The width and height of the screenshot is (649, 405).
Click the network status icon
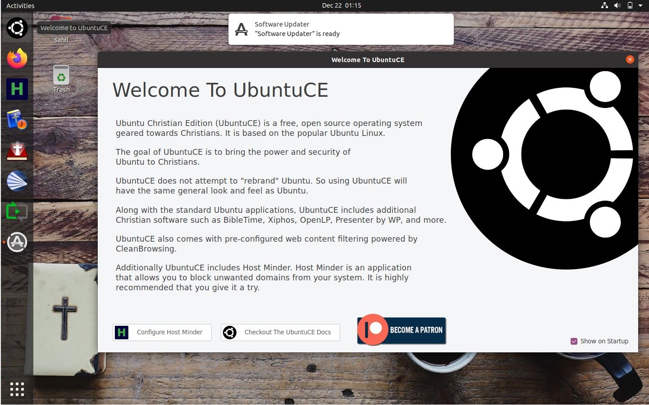click(x=604, y=5)
